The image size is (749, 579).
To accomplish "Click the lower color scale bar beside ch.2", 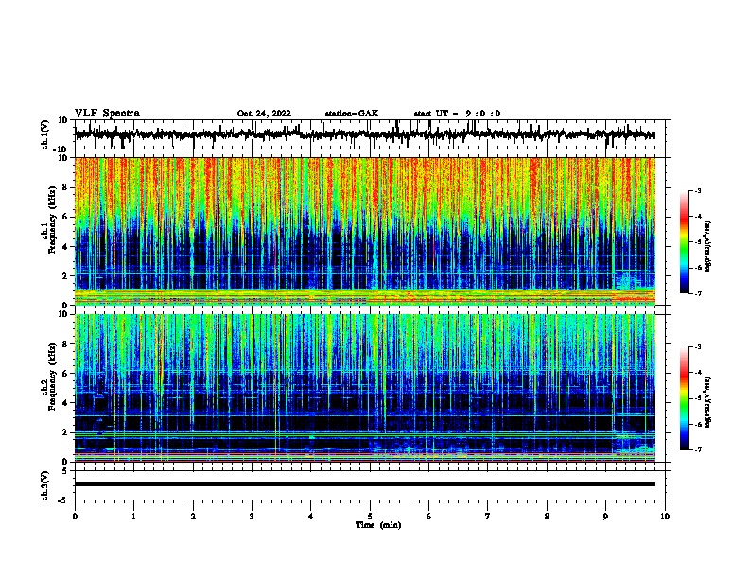I will (685, 398).
